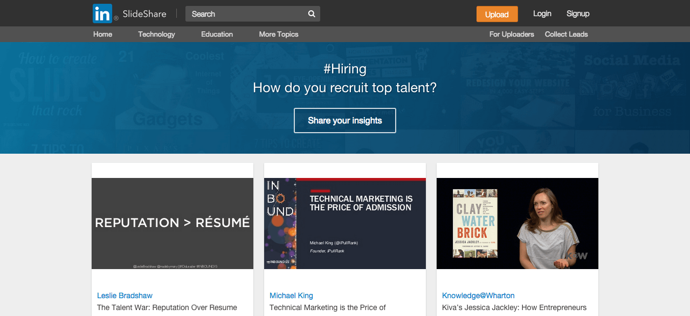Viewport: 690px width, 316px height.
Task: Visit Michael King's author profile
Action: 291,296
